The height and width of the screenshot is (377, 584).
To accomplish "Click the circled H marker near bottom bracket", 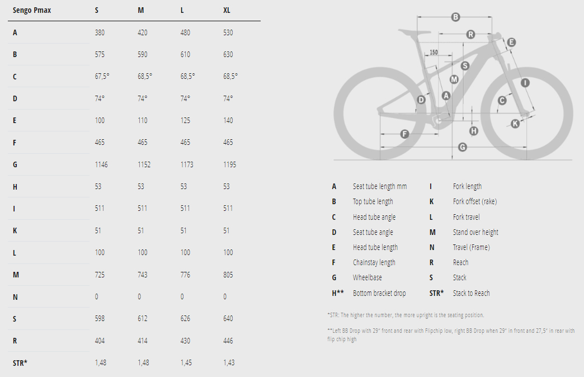I will coord(474,131).
